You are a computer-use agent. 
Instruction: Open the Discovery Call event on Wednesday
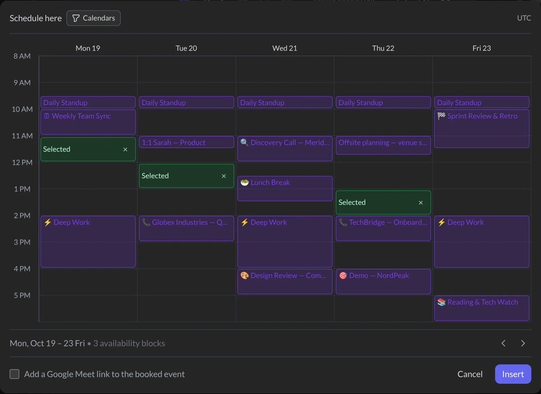click(x=285, y=149)
